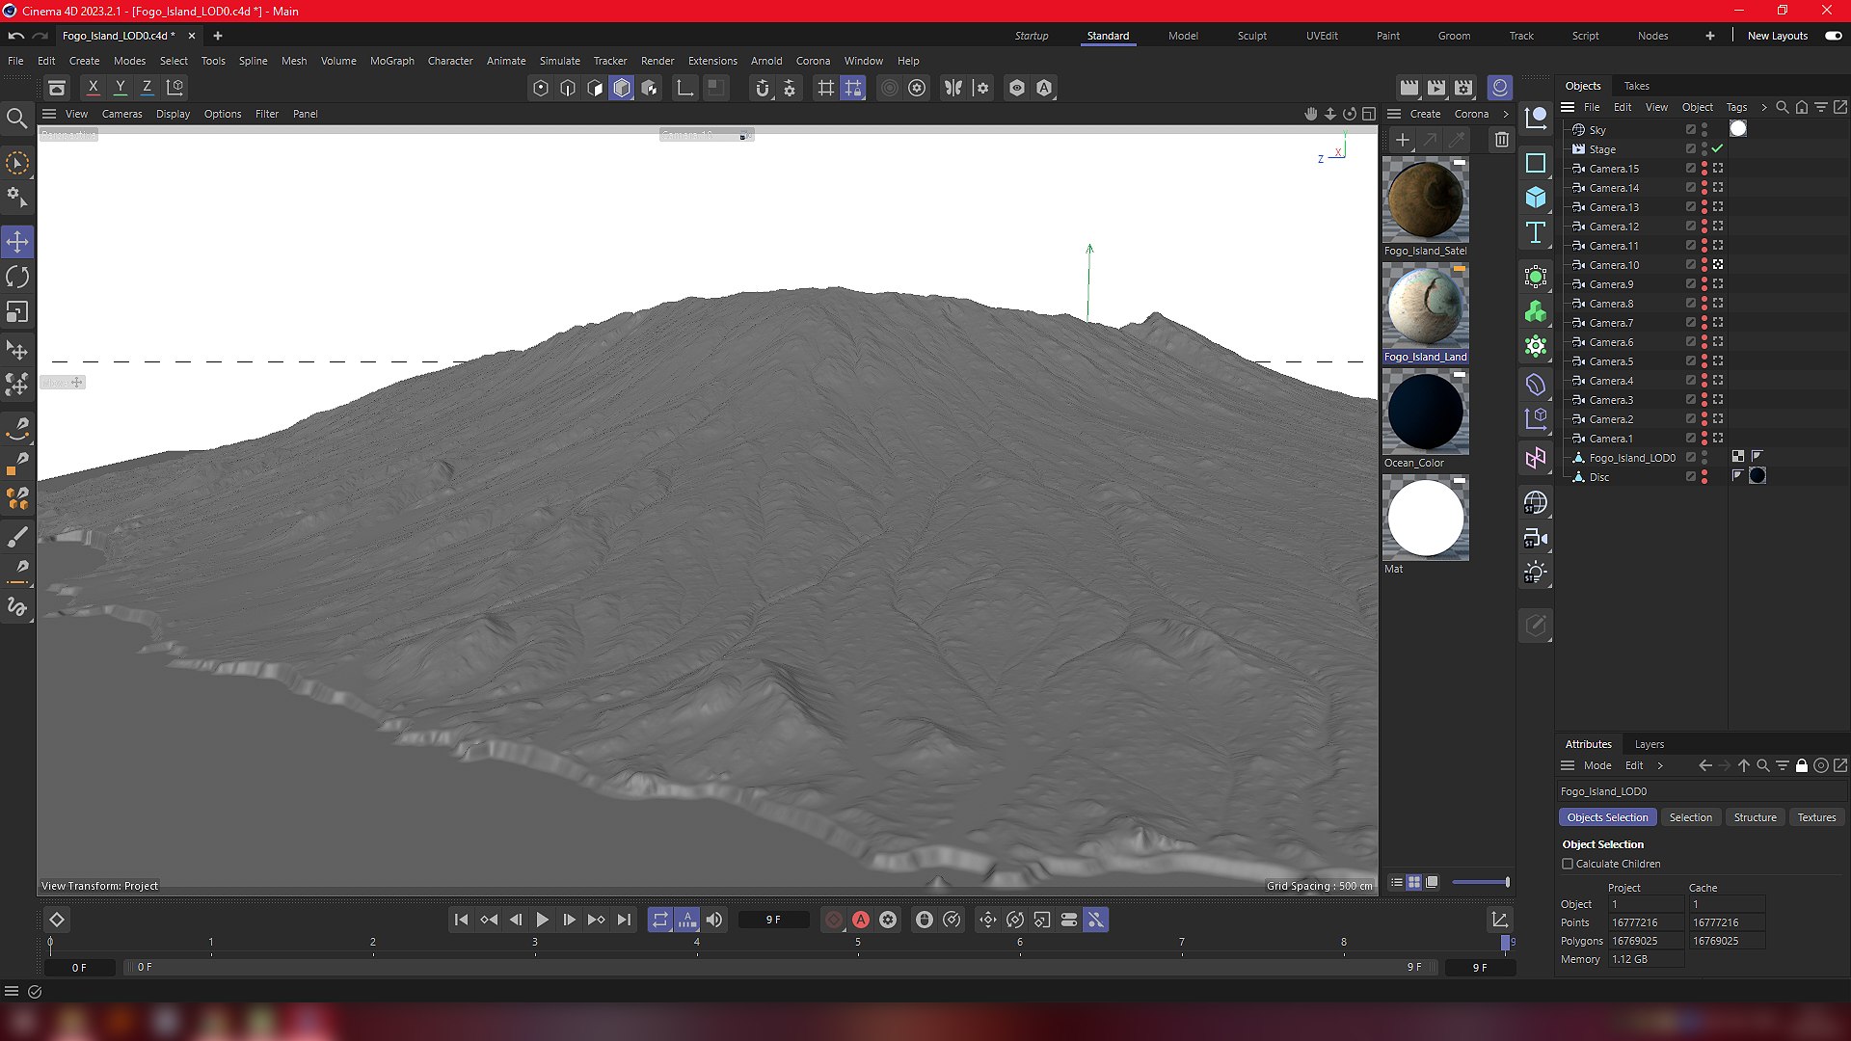
Task: Select Camera.10 in object list
Action: click(x=1614, y=265)
